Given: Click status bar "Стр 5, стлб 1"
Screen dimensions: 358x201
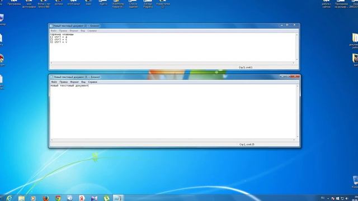Looking at the screenshot, I should point(246,68).
